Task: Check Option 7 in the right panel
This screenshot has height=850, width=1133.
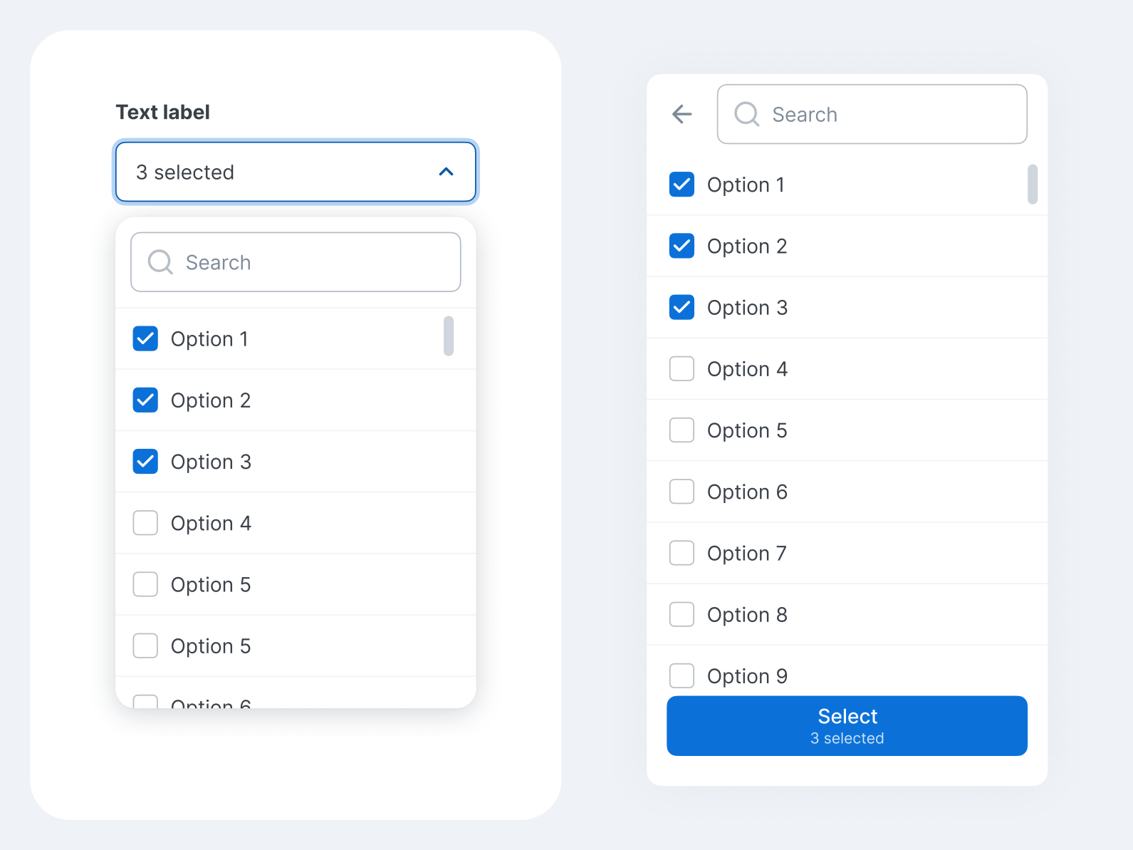Action: [682, 553]
